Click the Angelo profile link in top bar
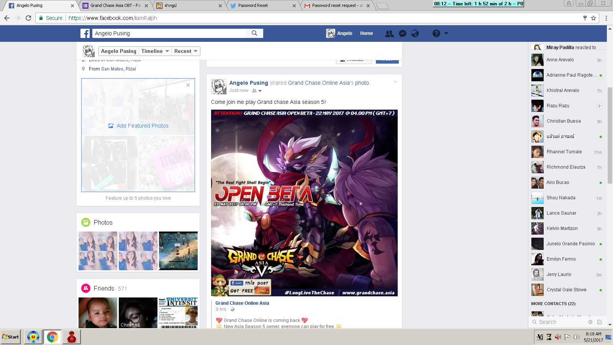 pyautogui.click(x=344, y=33)
